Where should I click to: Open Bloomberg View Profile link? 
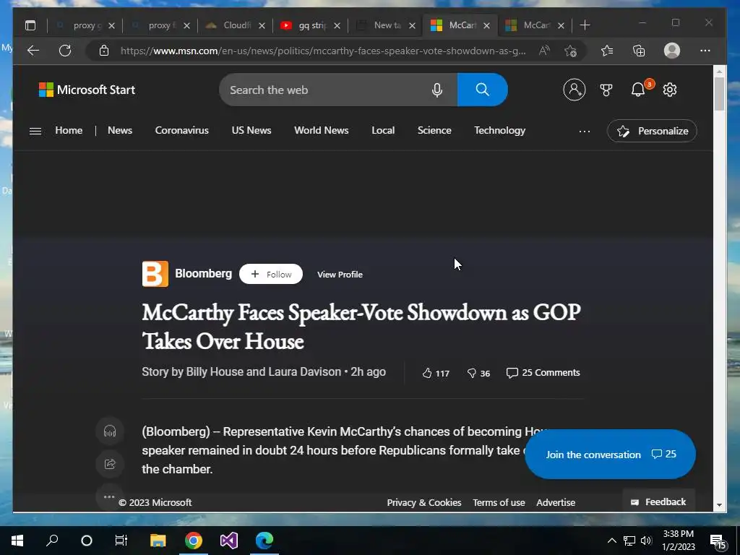340,275
